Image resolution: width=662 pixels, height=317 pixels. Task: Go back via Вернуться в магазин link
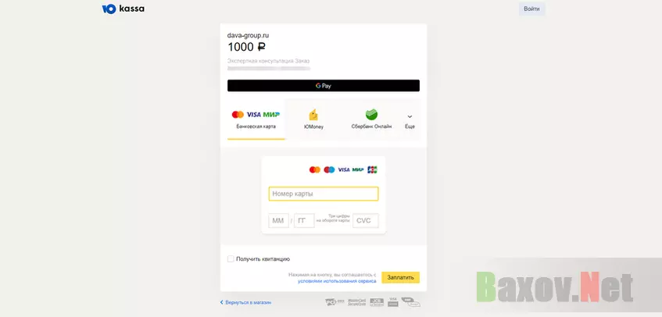245,302
